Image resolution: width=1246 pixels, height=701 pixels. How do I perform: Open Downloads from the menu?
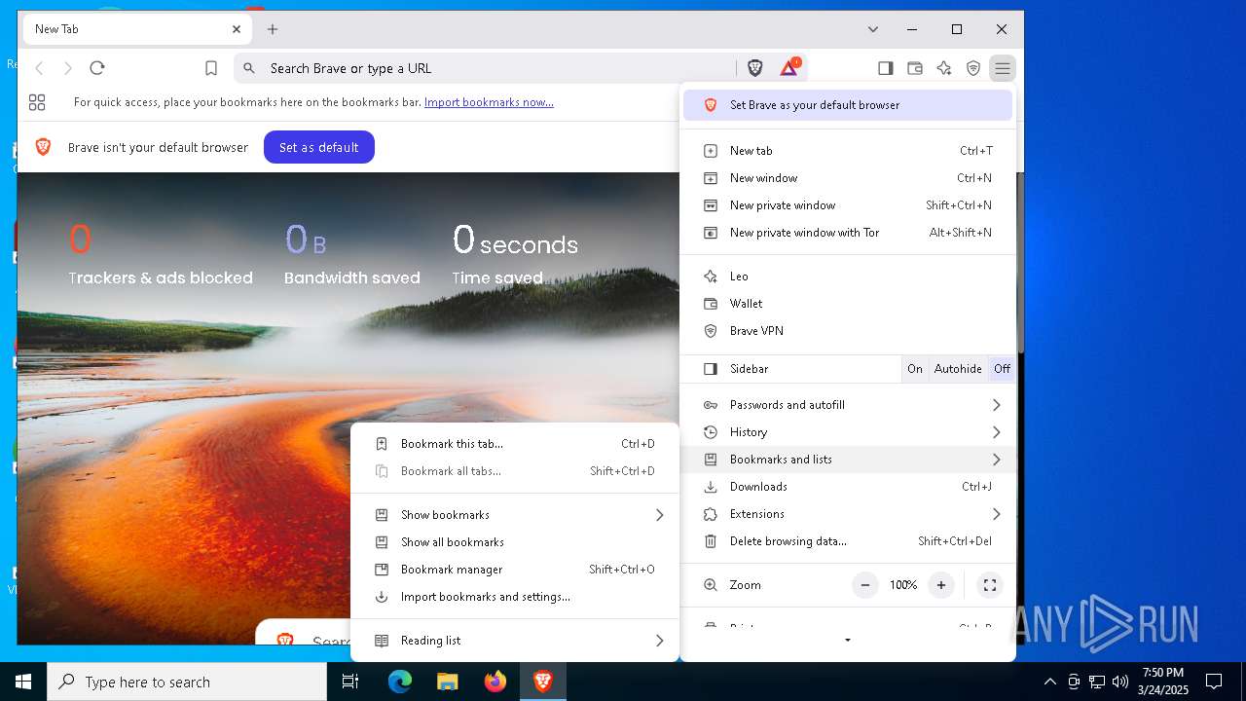pos(848,487)
